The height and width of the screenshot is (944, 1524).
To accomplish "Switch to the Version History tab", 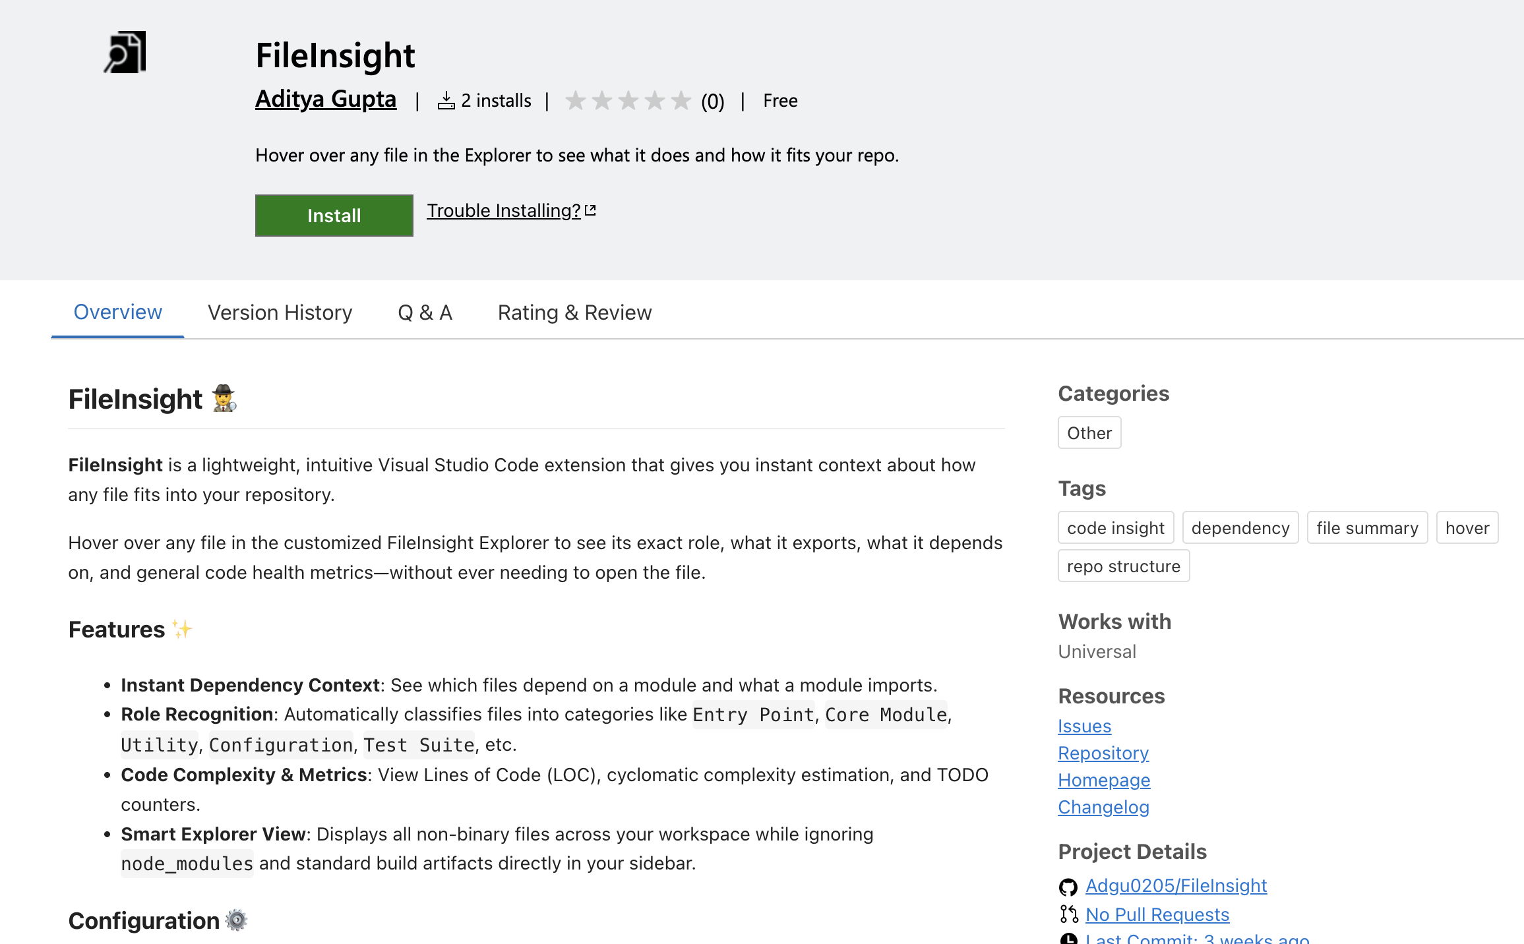I will pyautogui.click(x=280, y=312).
